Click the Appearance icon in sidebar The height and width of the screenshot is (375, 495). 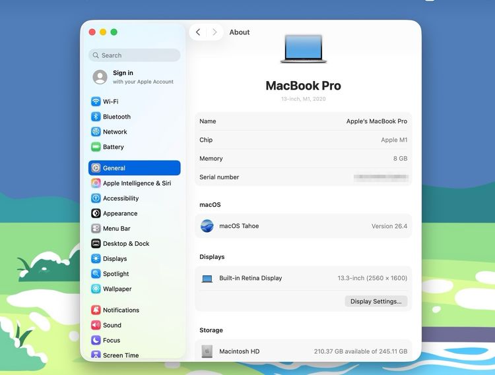pyautogui.click(x=96, y=214)
